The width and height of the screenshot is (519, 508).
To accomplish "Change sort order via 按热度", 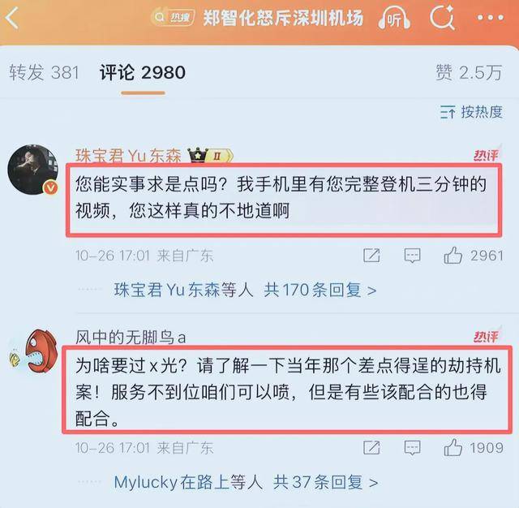I will (x=471, y=112).
